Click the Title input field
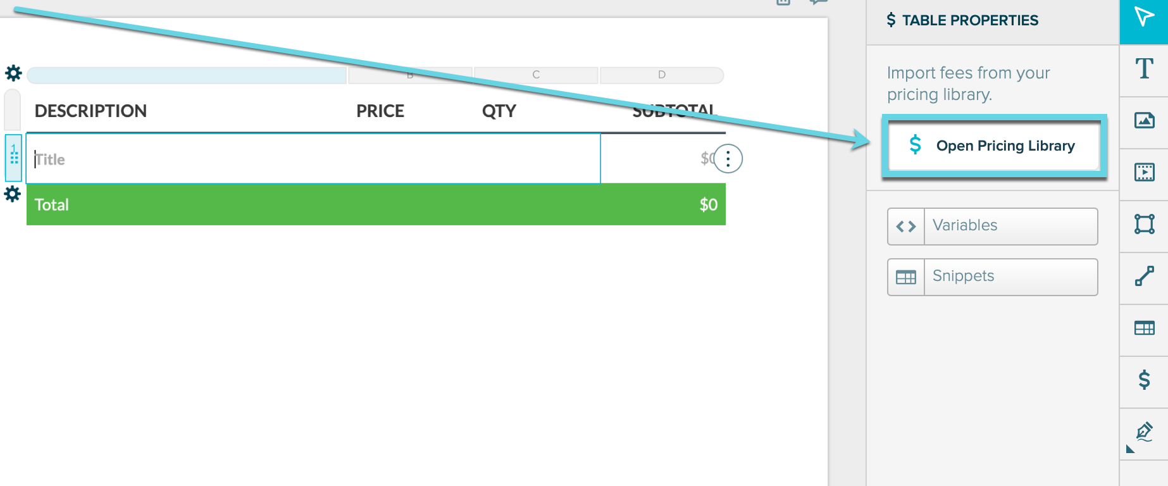Viewport: 1168px width, 486px height. (x=313, y=159)
